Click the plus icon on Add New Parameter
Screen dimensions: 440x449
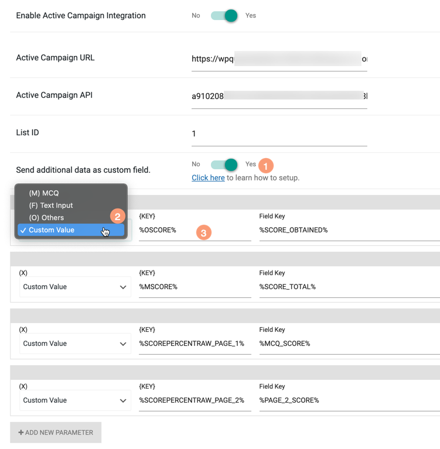pos(21,433)
